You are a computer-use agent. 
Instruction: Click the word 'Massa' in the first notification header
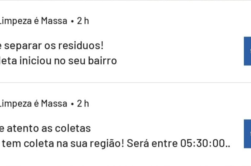click(54, 21)
